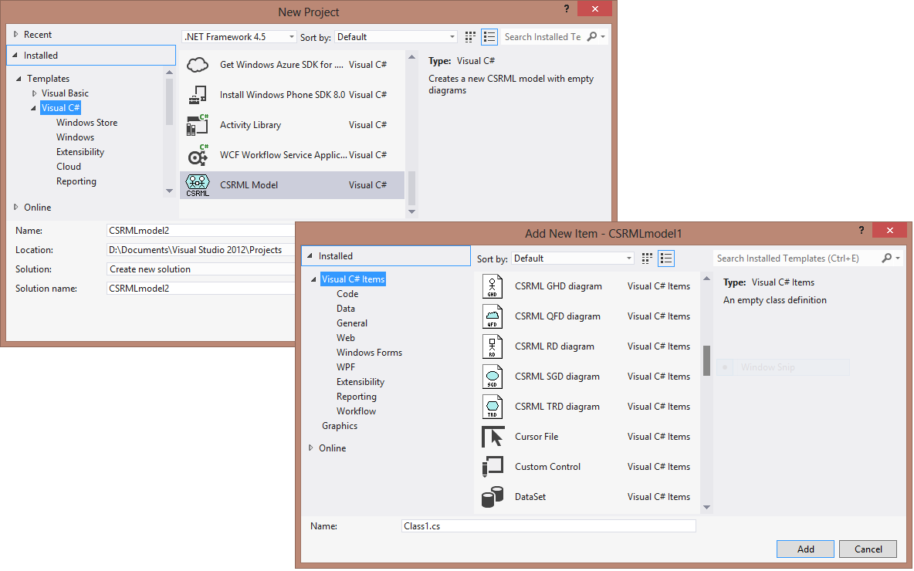914x571 pixels.
Task: Open search options arrow in New Project dialog
Action: [x=604, y=37]
